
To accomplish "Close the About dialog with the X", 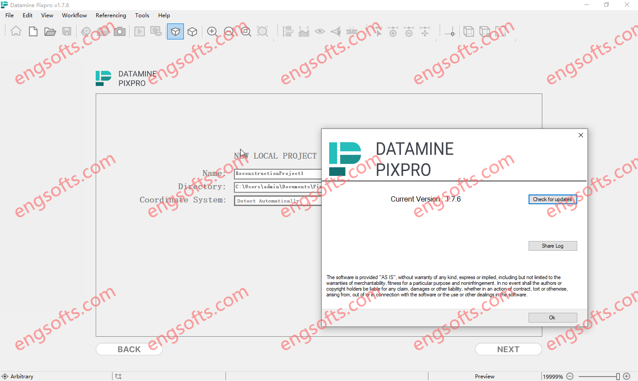I will coord(581,135).
